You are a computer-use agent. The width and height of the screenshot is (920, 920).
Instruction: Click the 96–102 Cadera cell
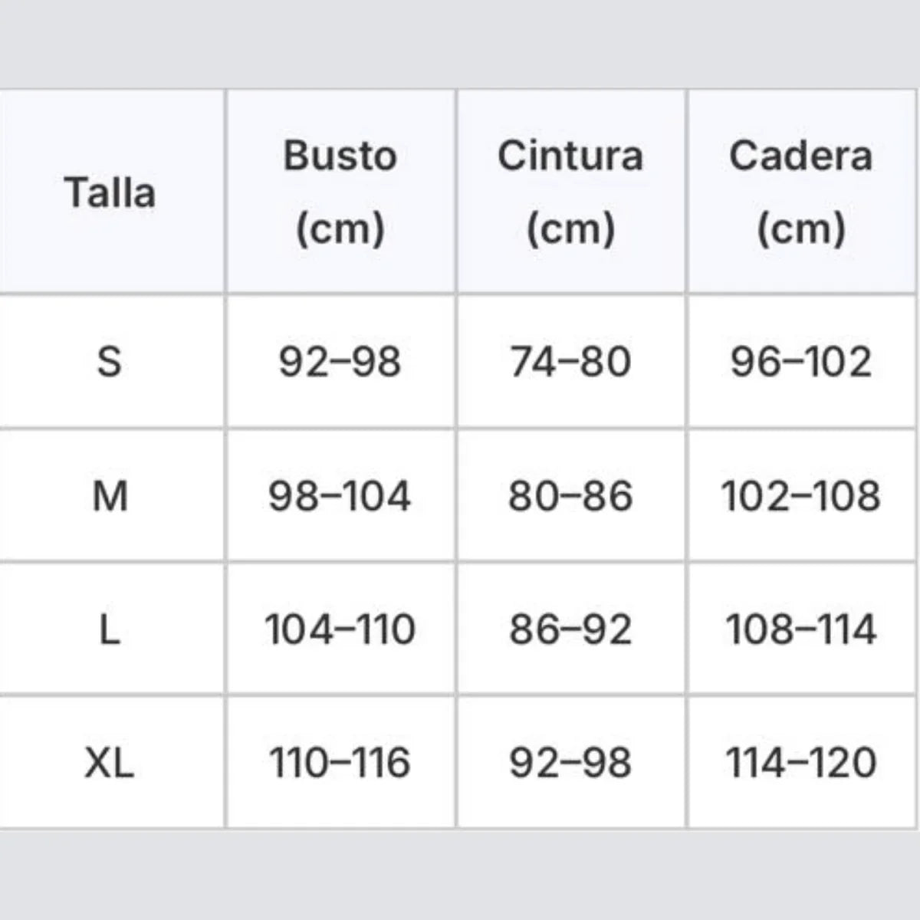pos(800,361)
